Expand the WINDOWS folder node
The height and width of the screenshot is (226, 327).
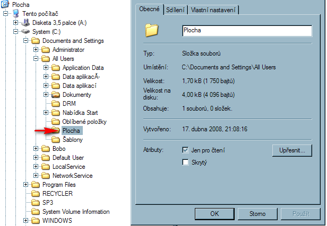(26, 221)
